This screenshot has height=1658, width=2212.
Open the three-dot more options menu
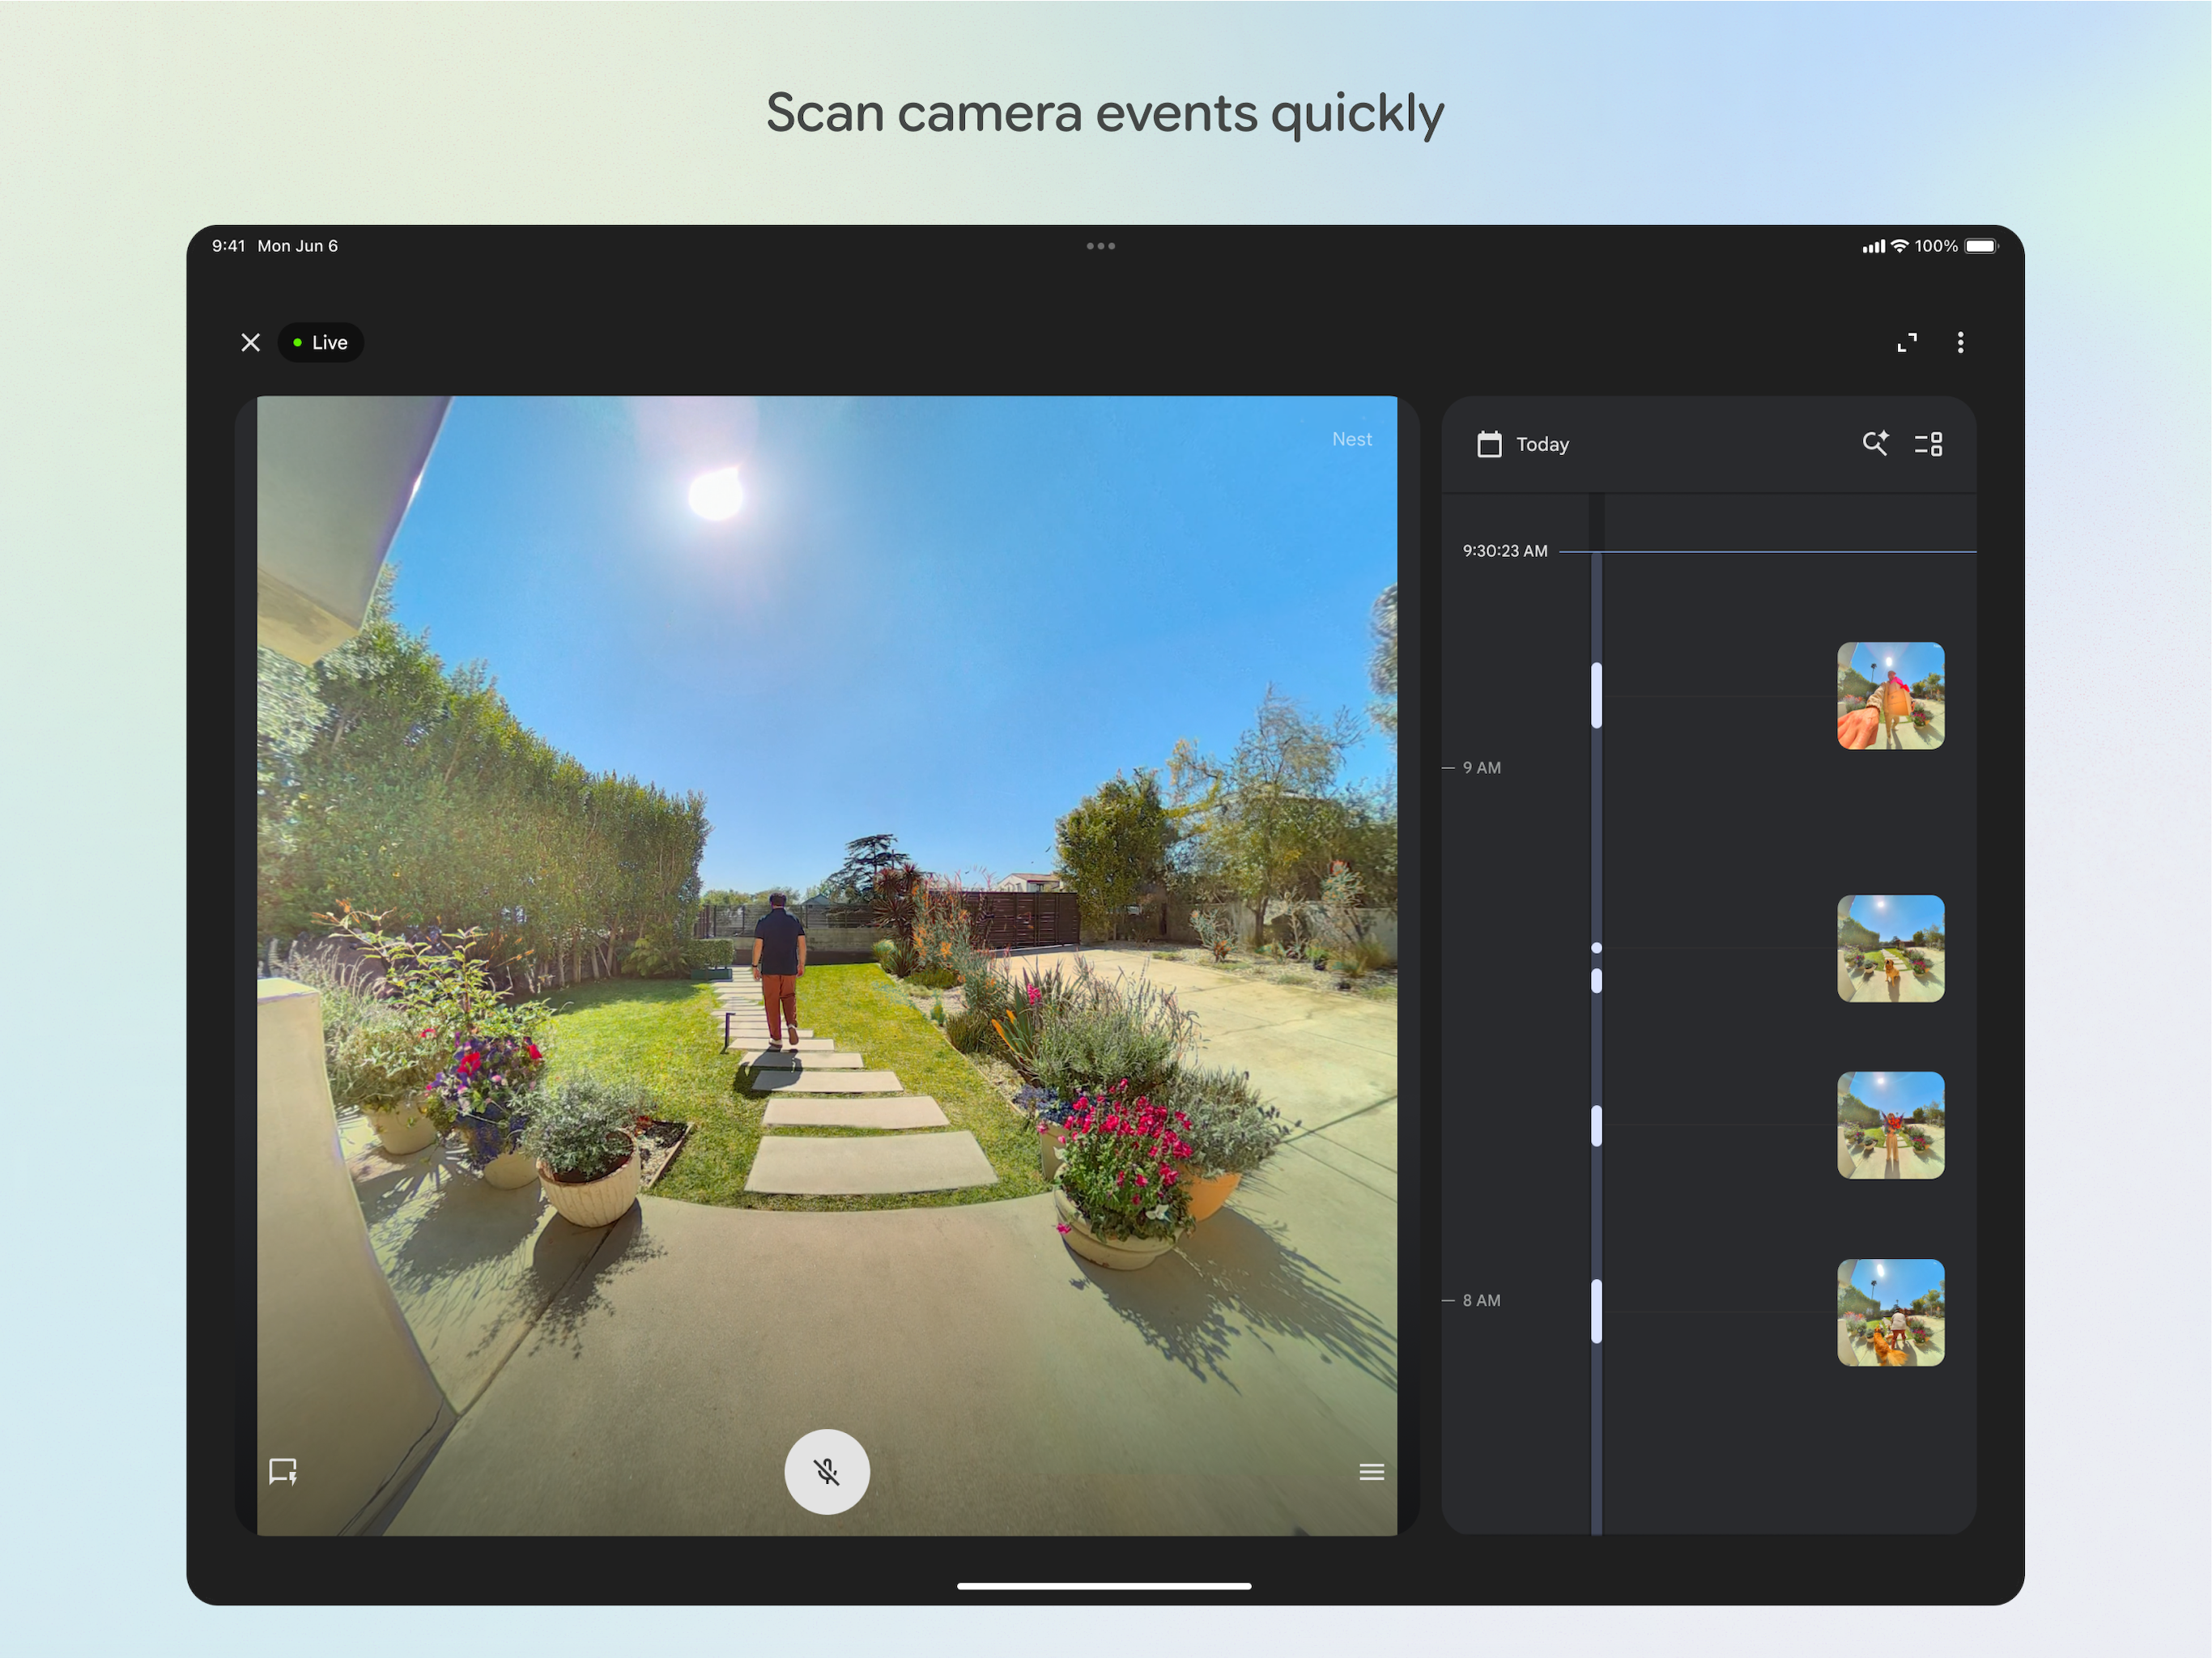[1960, 343]
